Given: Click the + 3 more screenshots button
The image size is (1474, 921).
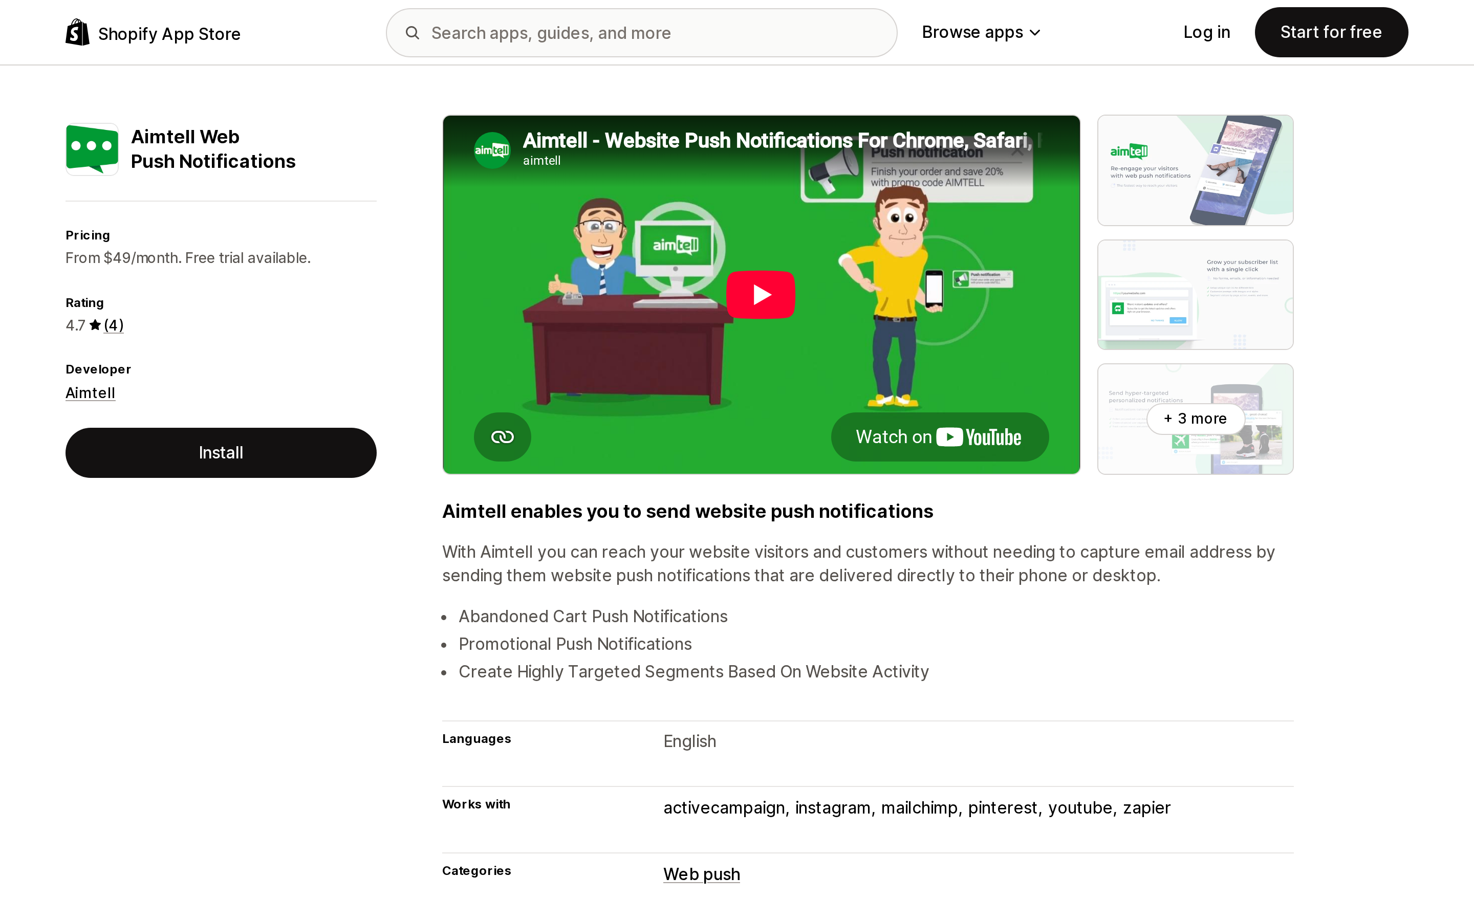Looking at the screenshot, I should click(1195, 419).
